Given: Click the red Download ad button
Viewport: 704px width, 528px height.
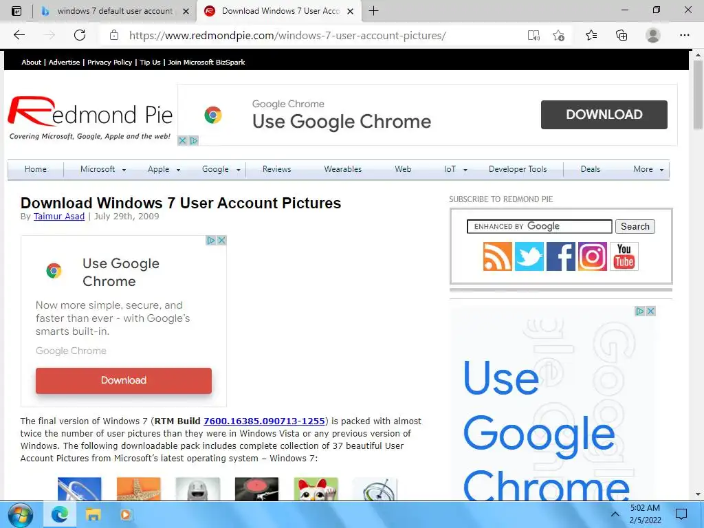Looking at the screenshot, I should pyautogui.click(x=124, y=380).
